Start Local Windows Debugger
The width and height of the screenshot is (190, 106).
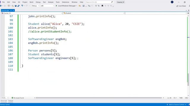(66, 6)
